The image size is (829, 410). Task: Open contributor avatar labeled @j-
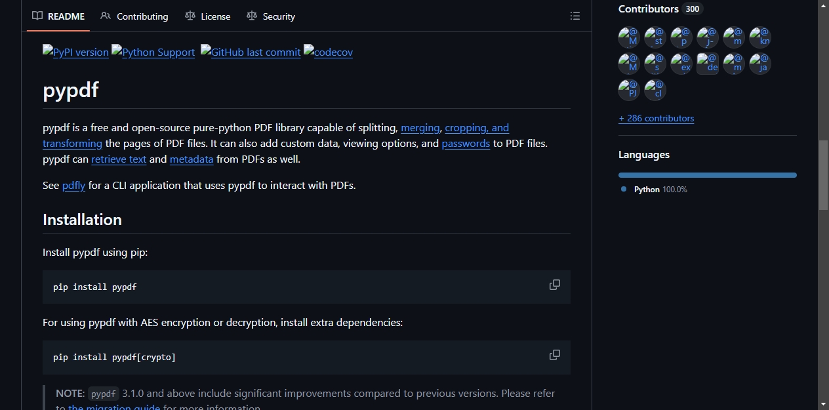click(708, 37)
